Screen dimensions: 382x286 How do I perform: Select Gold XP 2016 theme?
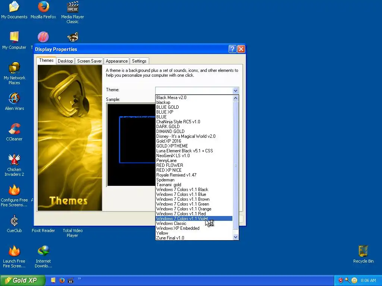pyautogui.click(x=194, y=141)
